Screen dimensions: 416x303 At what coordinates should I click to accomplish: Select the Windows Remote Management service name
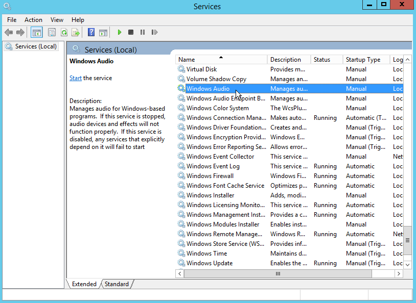[224, 234]
